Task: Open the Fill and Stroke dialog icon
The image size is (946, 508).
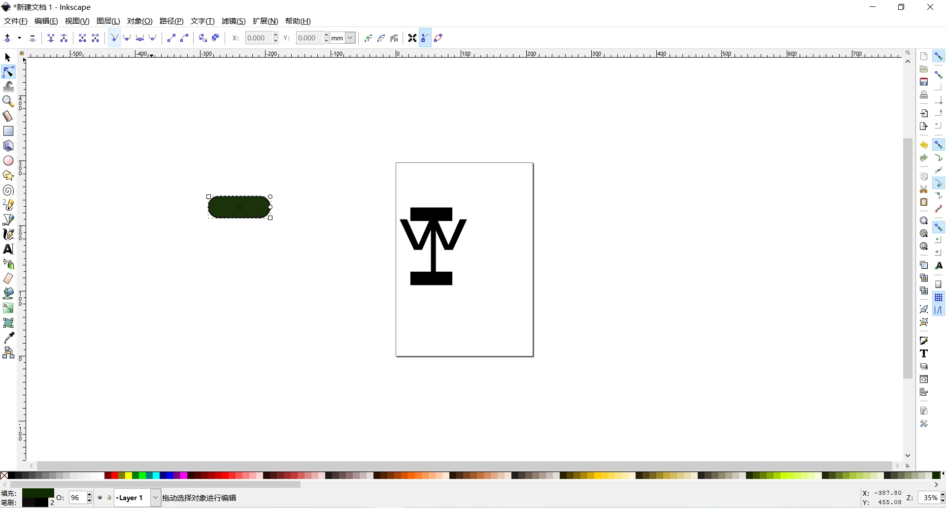Action: tap(924, 341)
